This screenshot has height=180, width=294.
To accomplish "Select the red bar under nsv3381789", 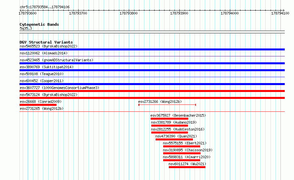I will click(169, 126).
